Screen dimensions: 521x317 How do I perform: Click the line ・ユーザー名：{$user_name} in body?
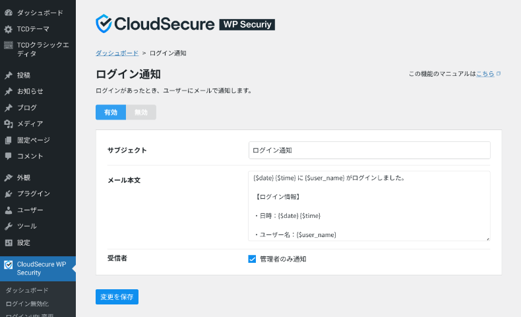295,235
